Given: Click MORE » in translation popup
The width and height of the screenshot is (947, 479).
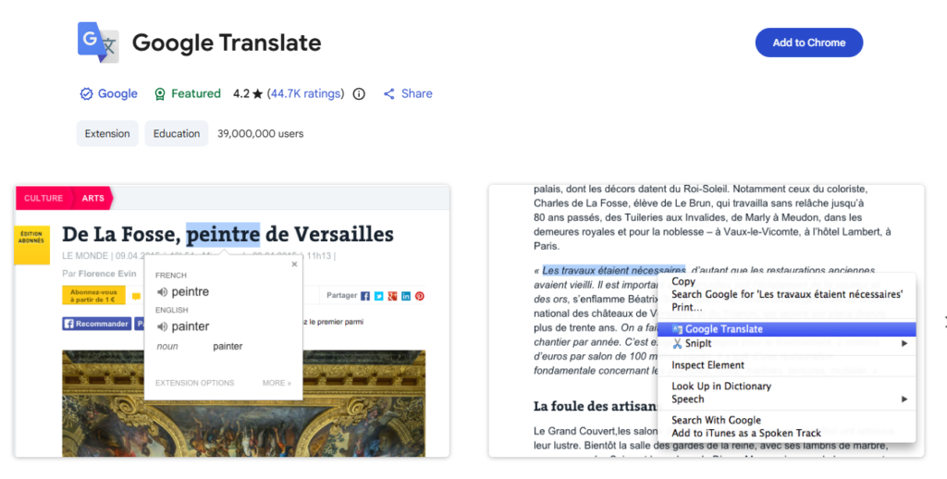Looking at the screenshot, I should coord(277,383).
